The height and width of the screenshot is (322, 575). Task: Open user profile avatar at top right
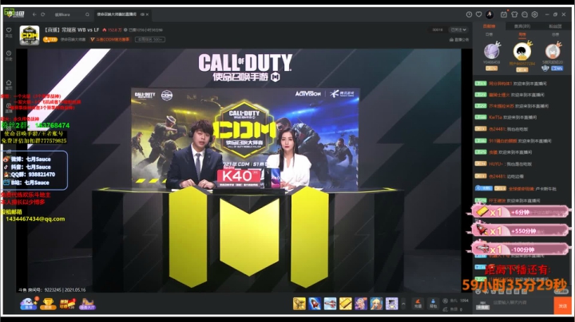(490, 14)
